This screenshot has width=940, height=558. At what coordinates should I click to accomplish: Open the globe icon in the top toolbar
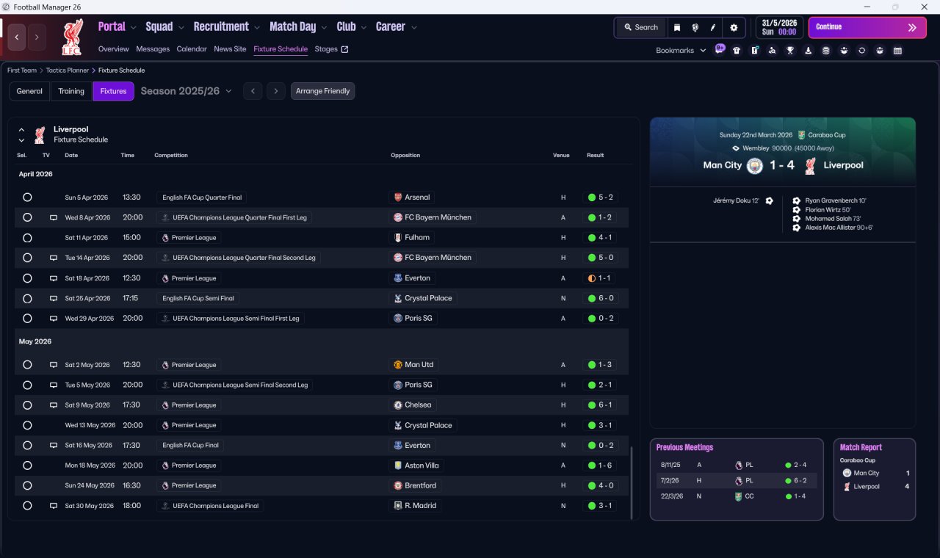click(x=695, y=27)
